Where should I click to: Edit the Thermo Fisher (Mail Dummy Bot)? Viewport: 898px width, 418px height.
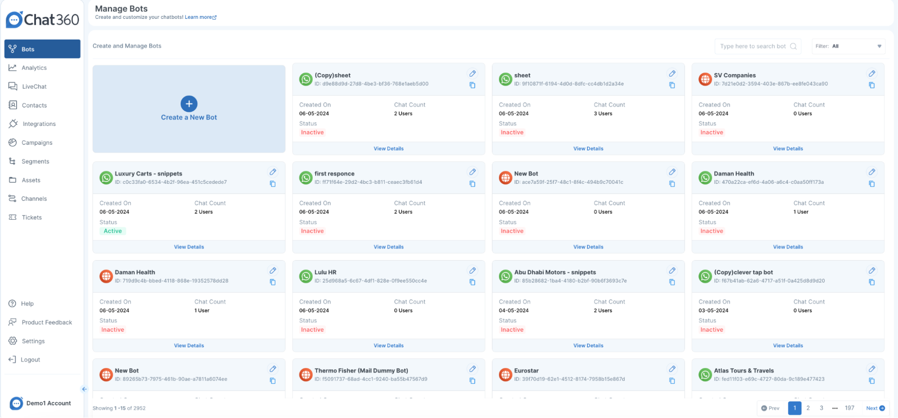[x=472, y=369]
